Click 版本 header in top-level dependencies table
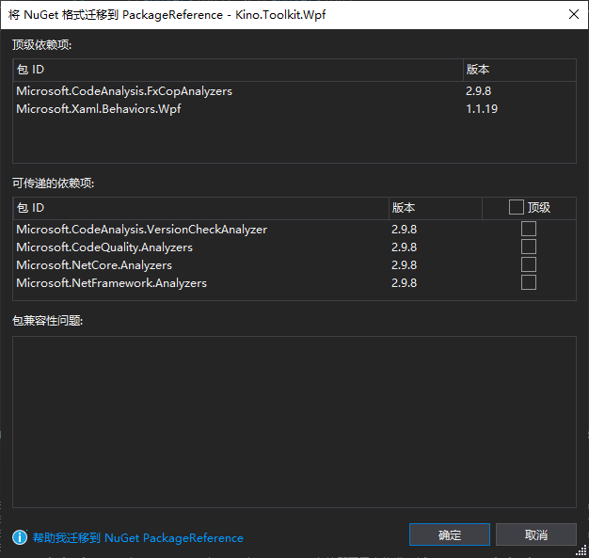 click(x=520, y=70)
